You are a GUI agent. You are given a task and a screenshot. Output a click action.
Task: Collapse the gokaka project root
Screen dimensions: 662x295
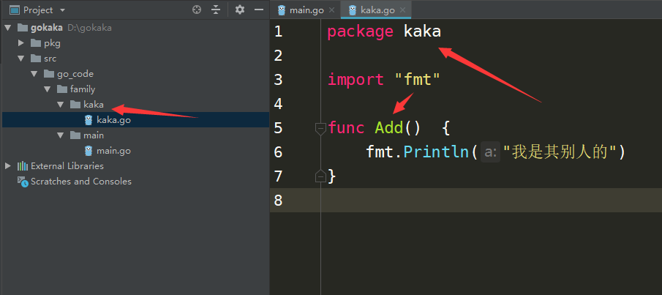[x=8, y=28]
